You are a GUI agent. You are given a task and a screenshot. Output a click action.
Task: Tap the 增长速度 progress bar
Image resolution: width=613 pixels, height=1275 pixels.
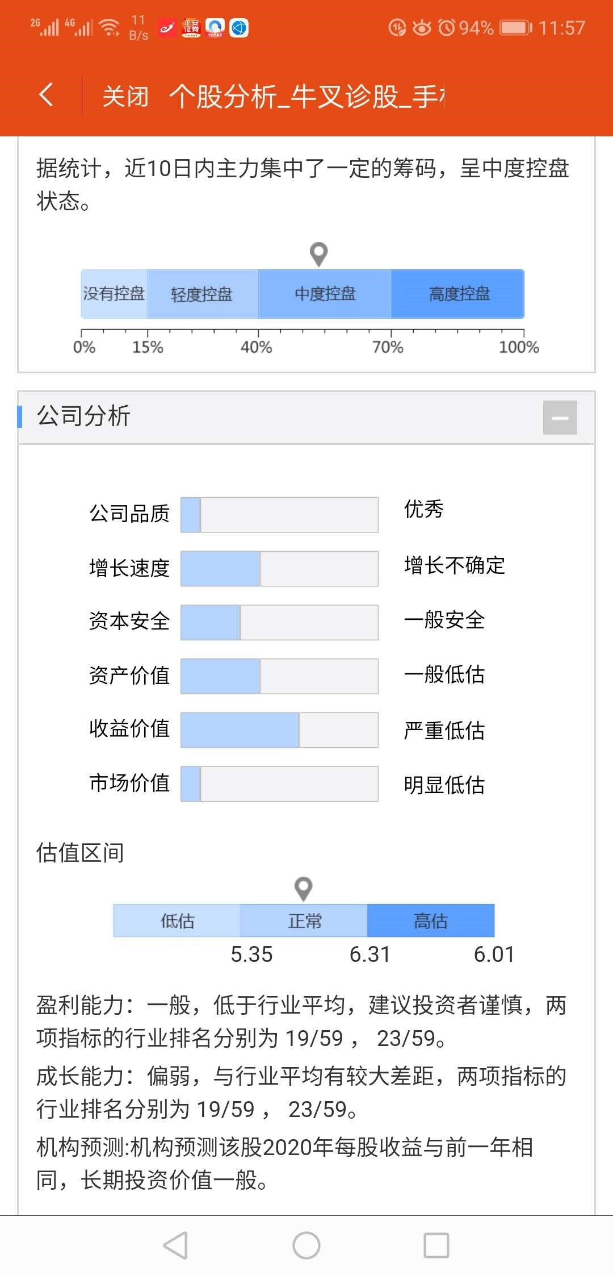pos(279,568)
